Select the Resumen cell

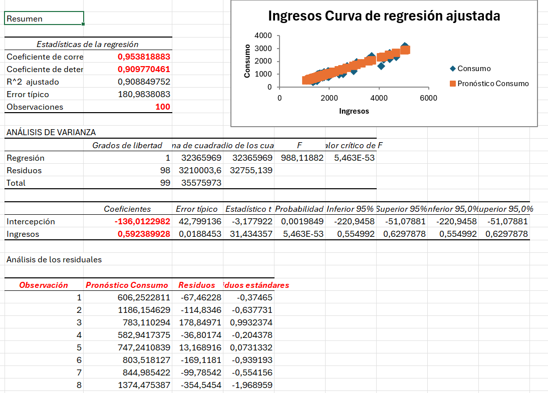[x=44, y=19]
